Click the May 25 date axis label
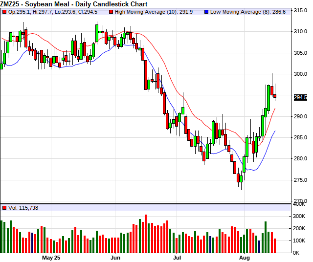The width and height of the screenshot is (313, 262). [51, 257]
